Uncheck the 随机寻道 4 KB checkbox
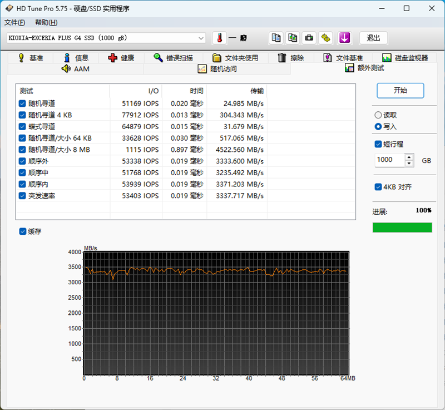The width and height of the screenshot is (445, 410). pyautogui.click(x=22, y=115)
